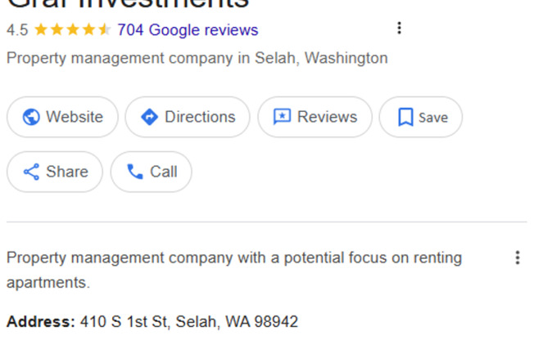
Task: Click the 'Website' text label
Action: tap(75, 117)
